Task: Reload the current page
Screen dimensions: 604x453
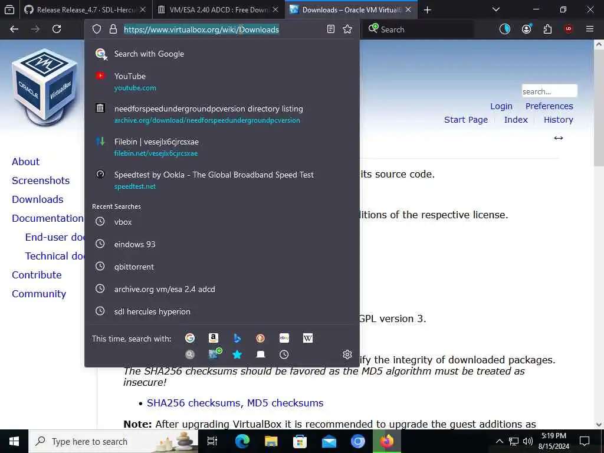Action: pyautogui.click(x=57, y=29)
